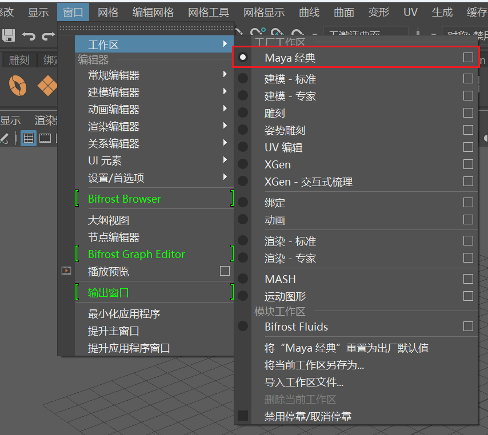Choose 最小化应用程序
Viewport: 488px width, 435px height.
[154, 313]
